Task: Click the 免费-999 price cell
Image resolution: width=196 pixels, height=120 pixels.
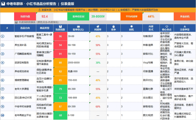Action: coord(78,71)
